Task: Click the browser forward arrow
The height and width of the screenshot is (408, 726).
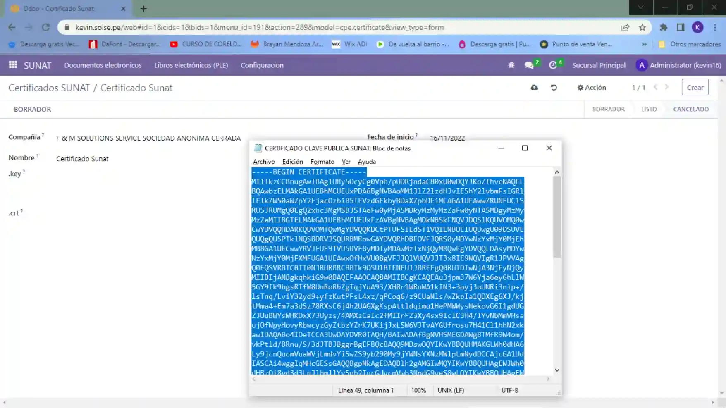Action: coord(29,27)
